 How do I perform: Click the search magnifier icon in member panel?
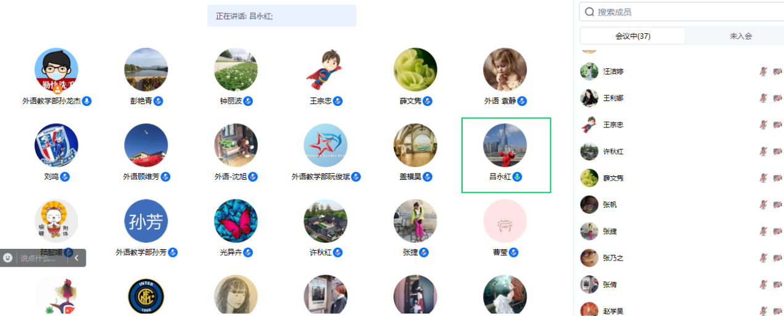click(x=590, y=12)
